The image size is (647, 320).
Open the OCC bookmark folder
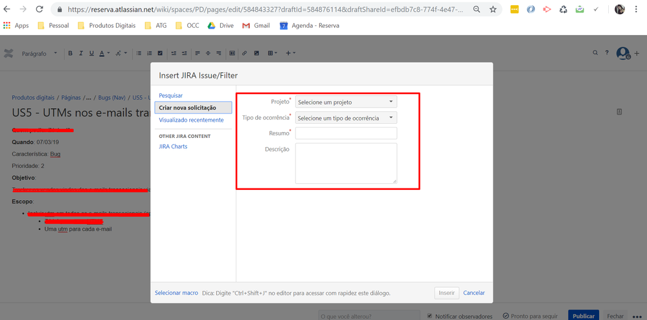187,26
